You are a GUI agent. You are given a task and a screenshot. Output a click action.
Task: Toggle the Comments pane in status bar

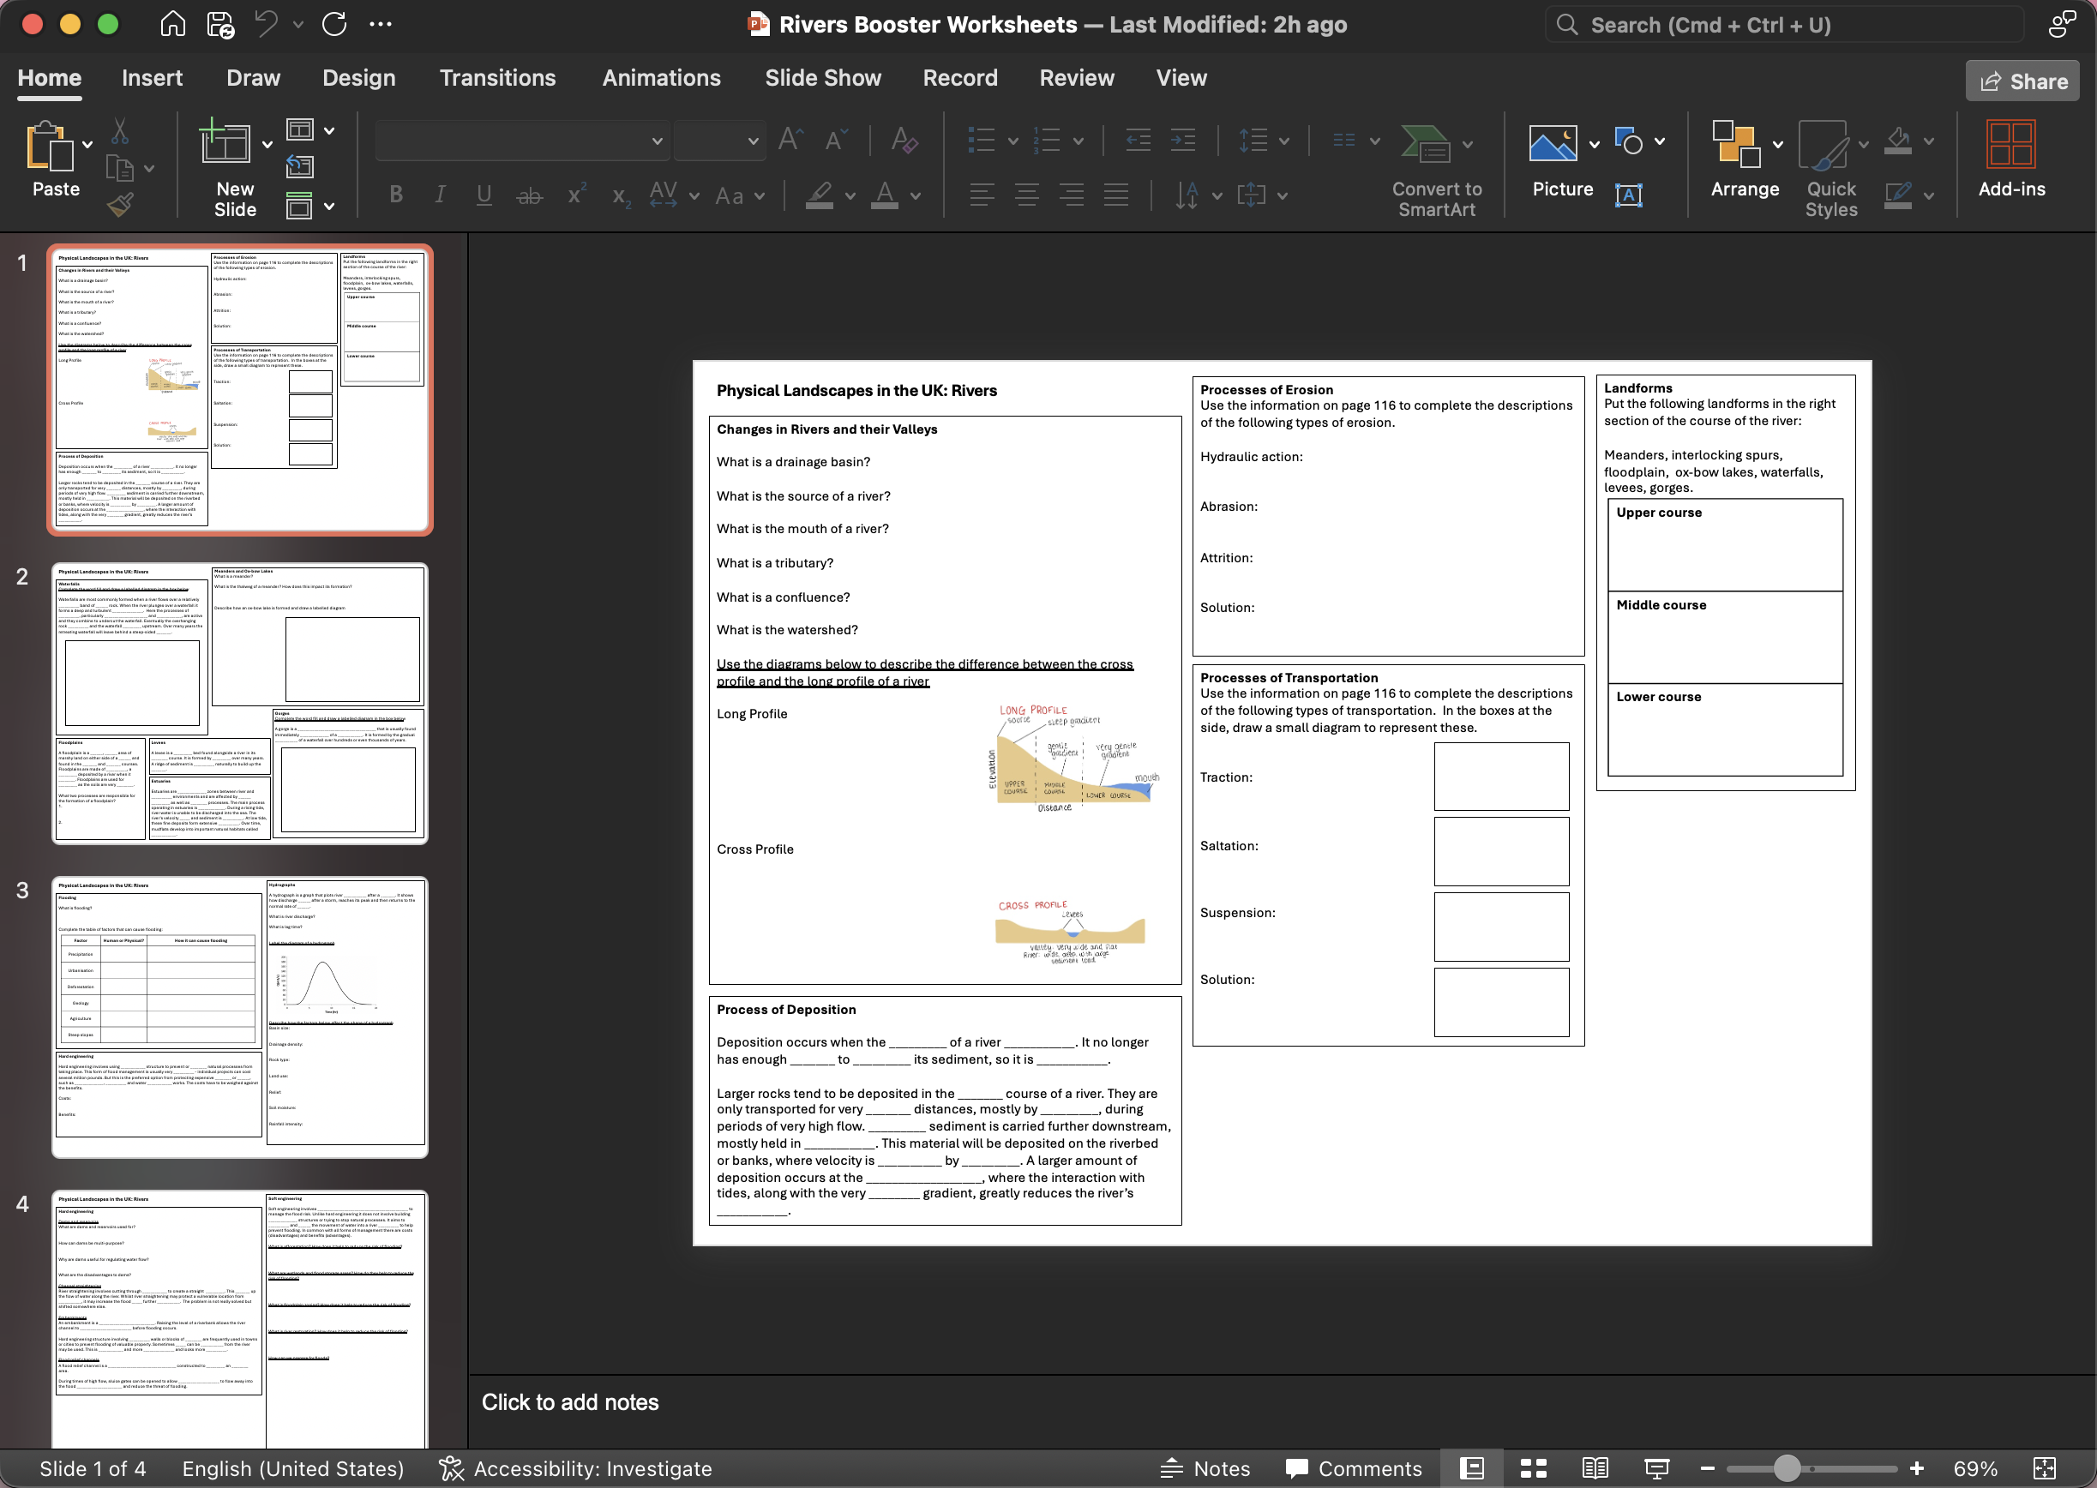click(1353, 1467)
